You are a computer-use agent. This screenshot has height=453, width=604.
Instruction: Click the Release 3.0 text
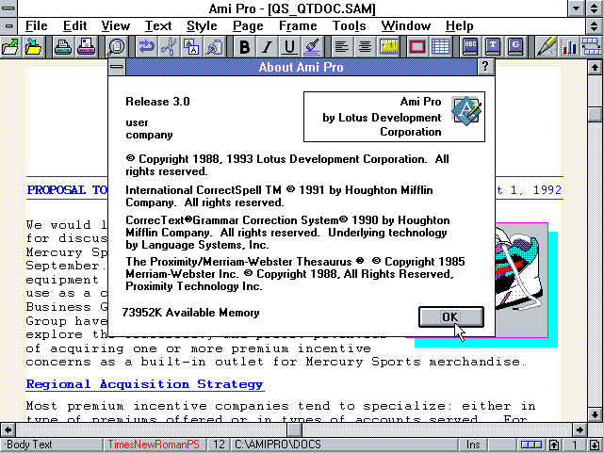[157, 102]
